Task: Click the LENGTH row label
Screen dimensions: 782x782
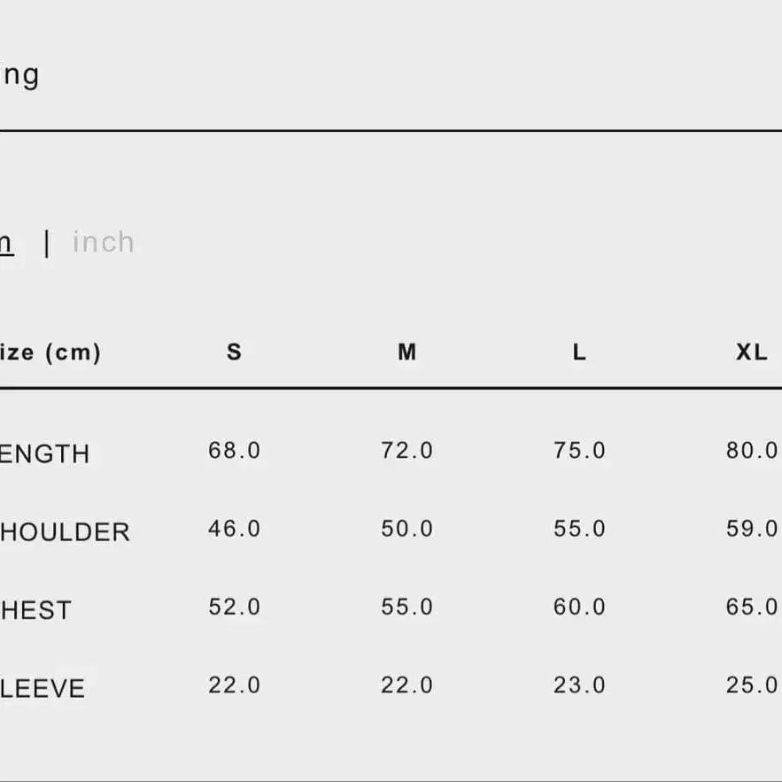Action: click(x=45, y=454)
